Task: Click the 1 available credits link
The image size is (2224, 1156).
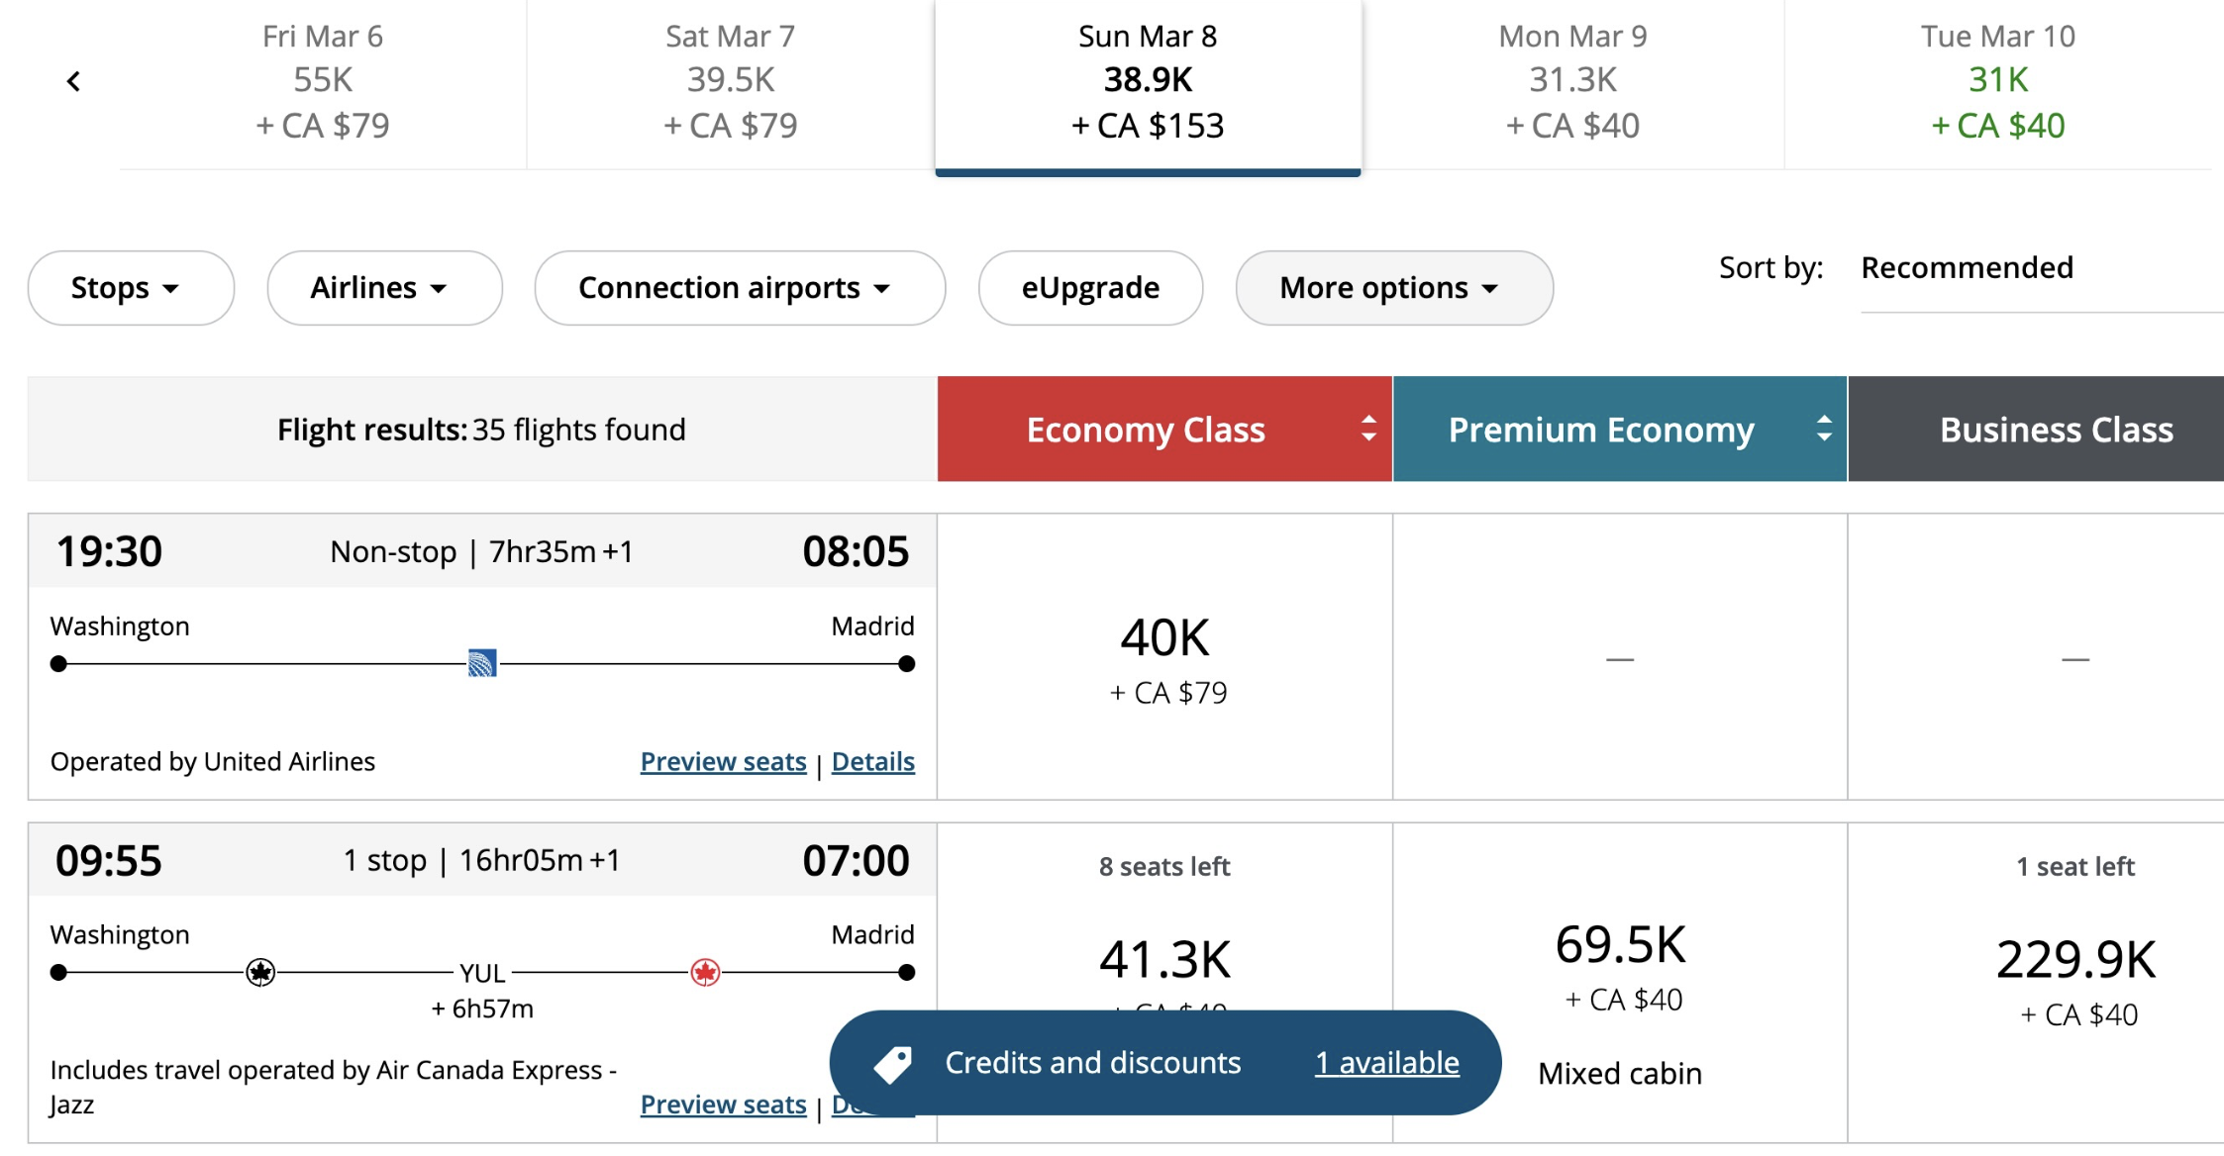Action: (1386, 1063)
